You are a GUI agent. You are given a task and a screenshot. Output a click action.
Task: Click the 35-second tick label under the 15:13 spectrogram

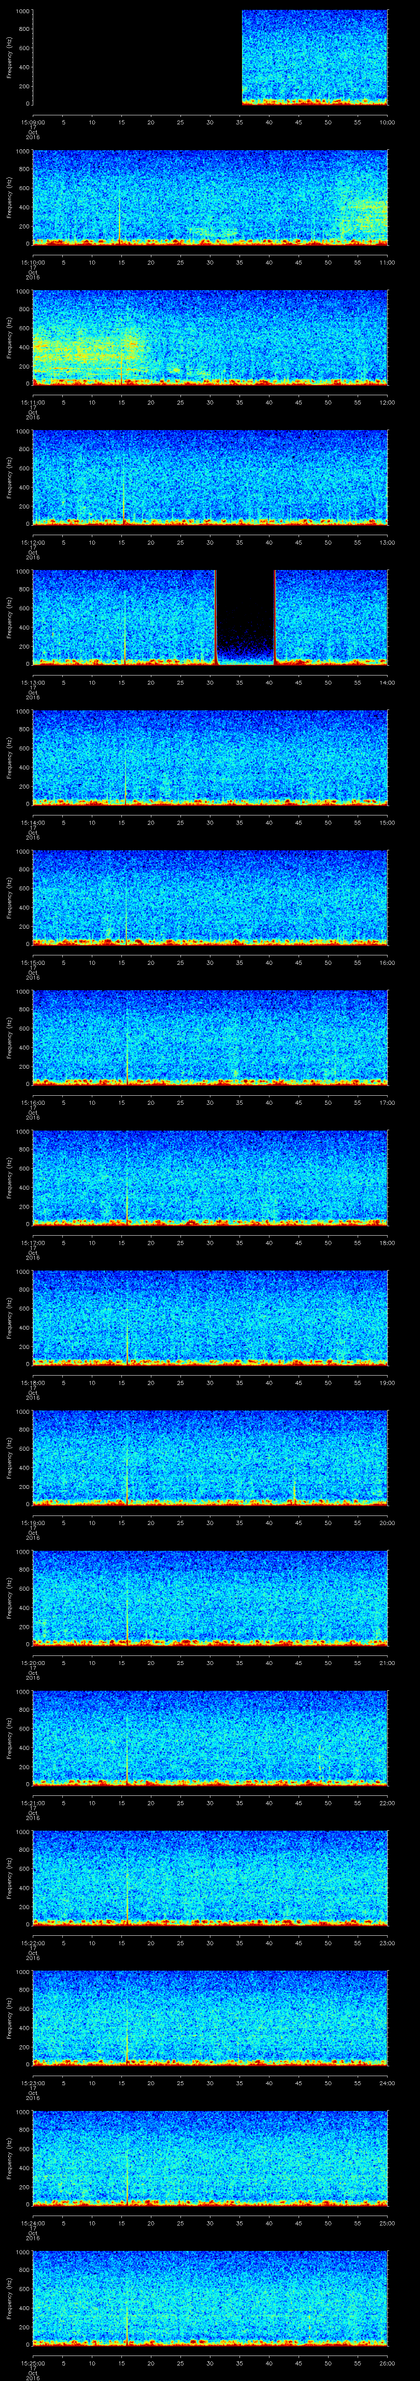[239, 682]
